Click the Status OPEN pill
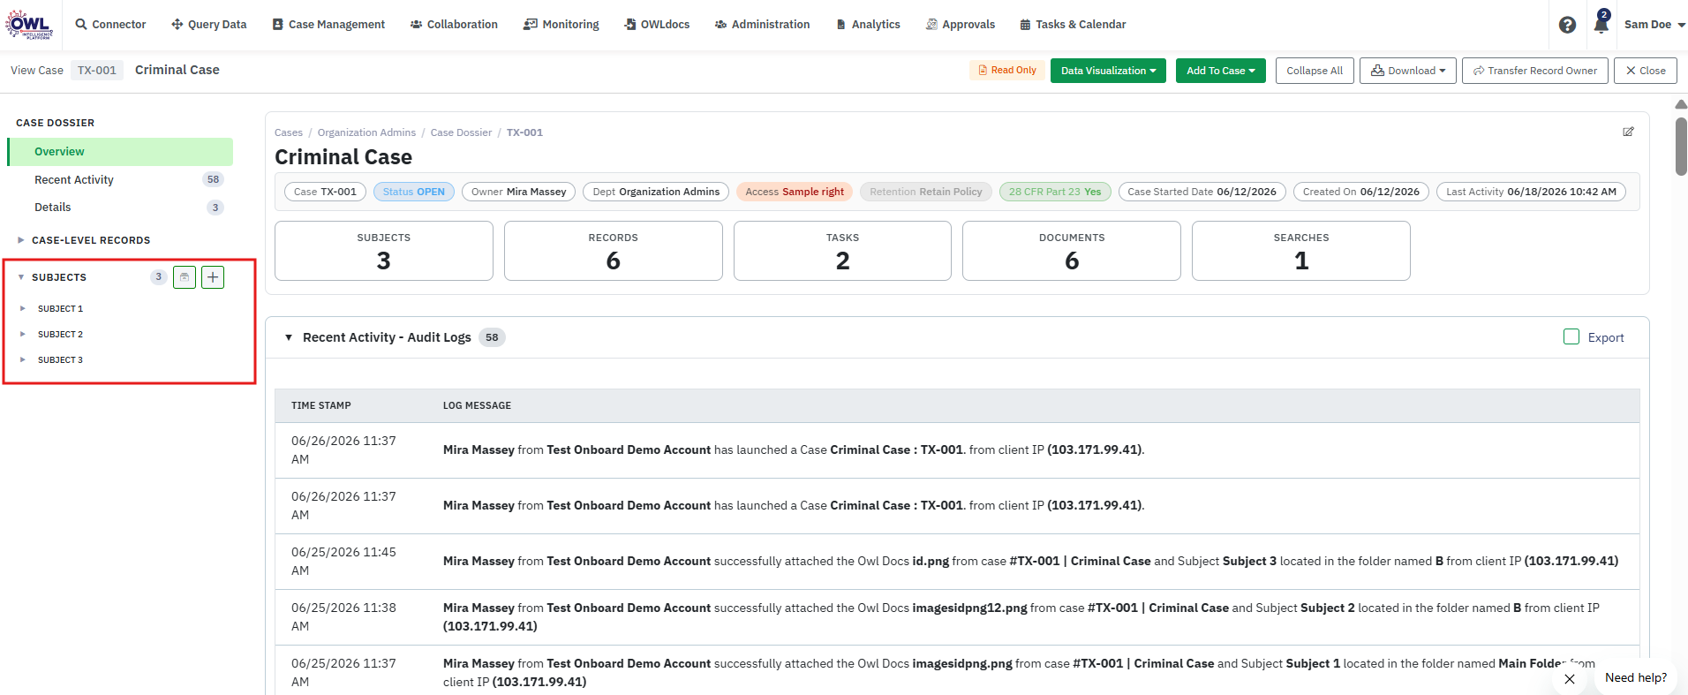The height and width of the screenshot is (695, 1688). (x=414, y=192)
